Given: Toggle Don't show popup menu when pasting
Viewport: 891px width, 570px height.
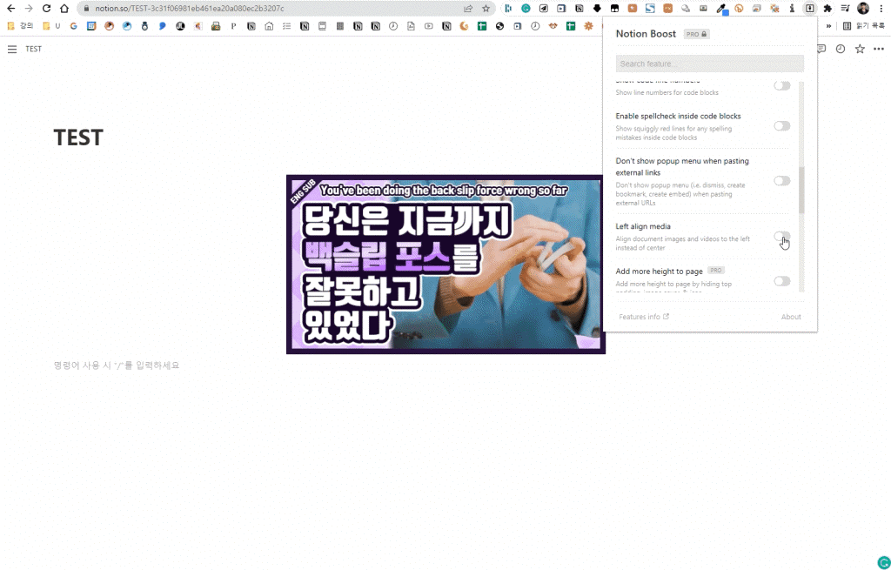Looking at the screenshot, I should pyautogui.click(x=781, y=180).
